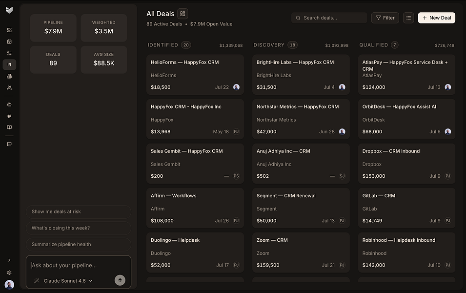Screen dimensions: 466x293
Task: Open the Claude Sonnet 4.6 model dropdown
Action: 68,281
